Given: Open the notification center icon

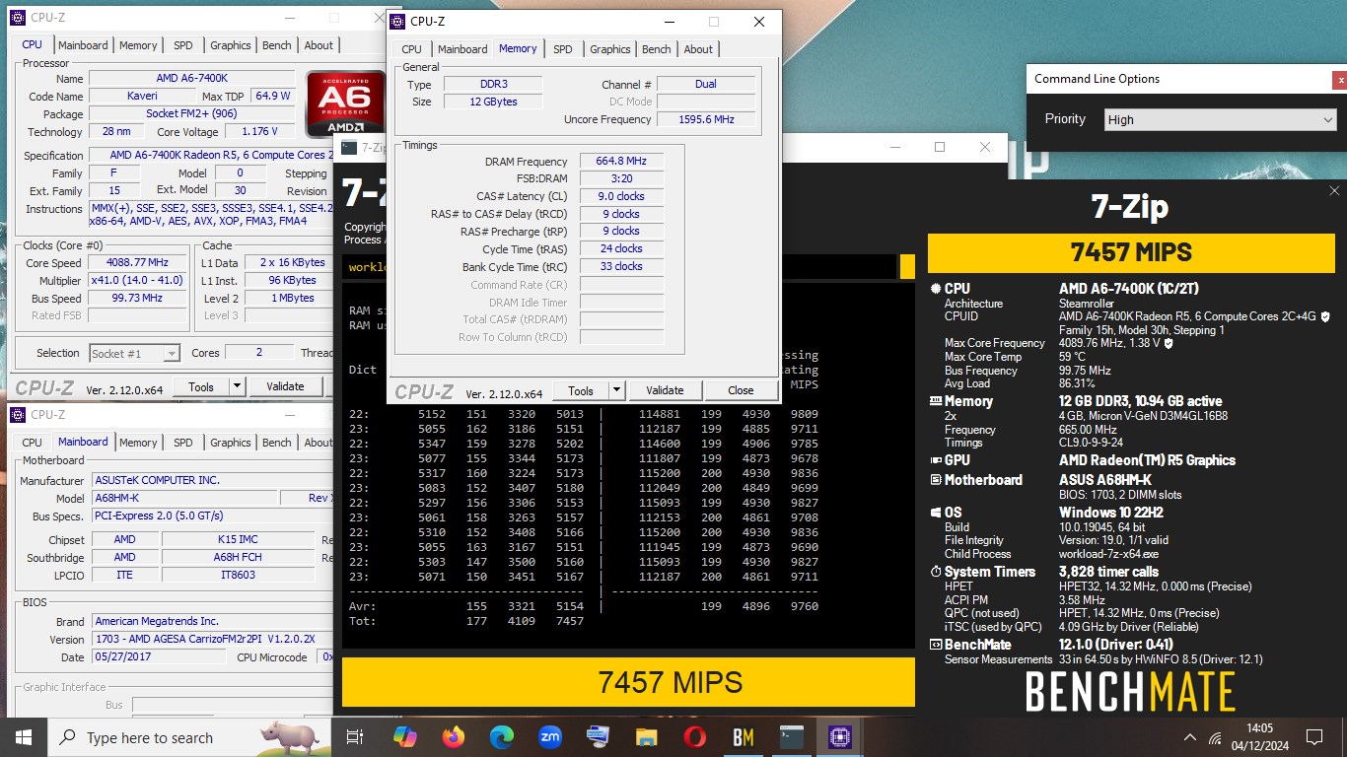Looking at the screenshot, I should (1313, 736).
